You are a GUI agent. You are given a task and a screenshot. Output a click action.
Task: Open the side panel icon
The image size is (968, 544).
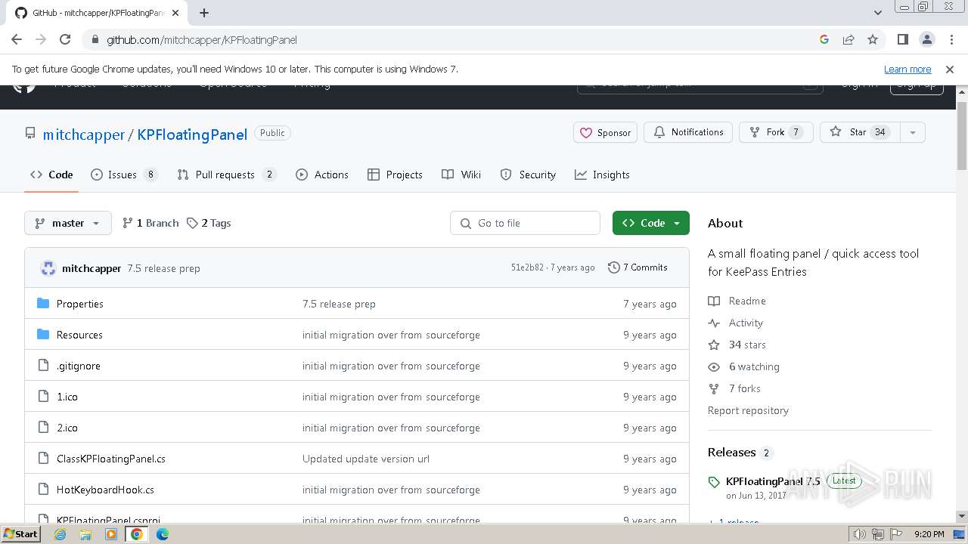tap(902, 39)
